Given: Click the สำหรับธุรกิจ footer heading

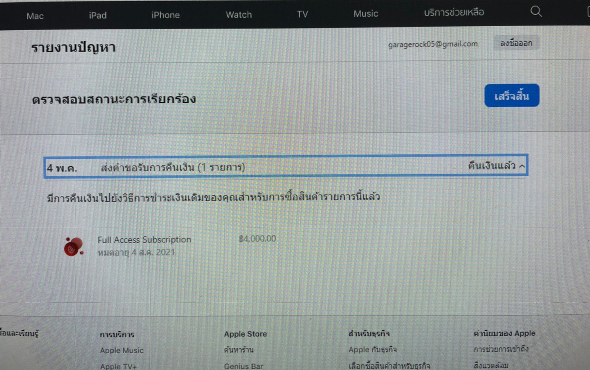Looking at the screenshot, I should pyautogui.click(x=369, y=333).
